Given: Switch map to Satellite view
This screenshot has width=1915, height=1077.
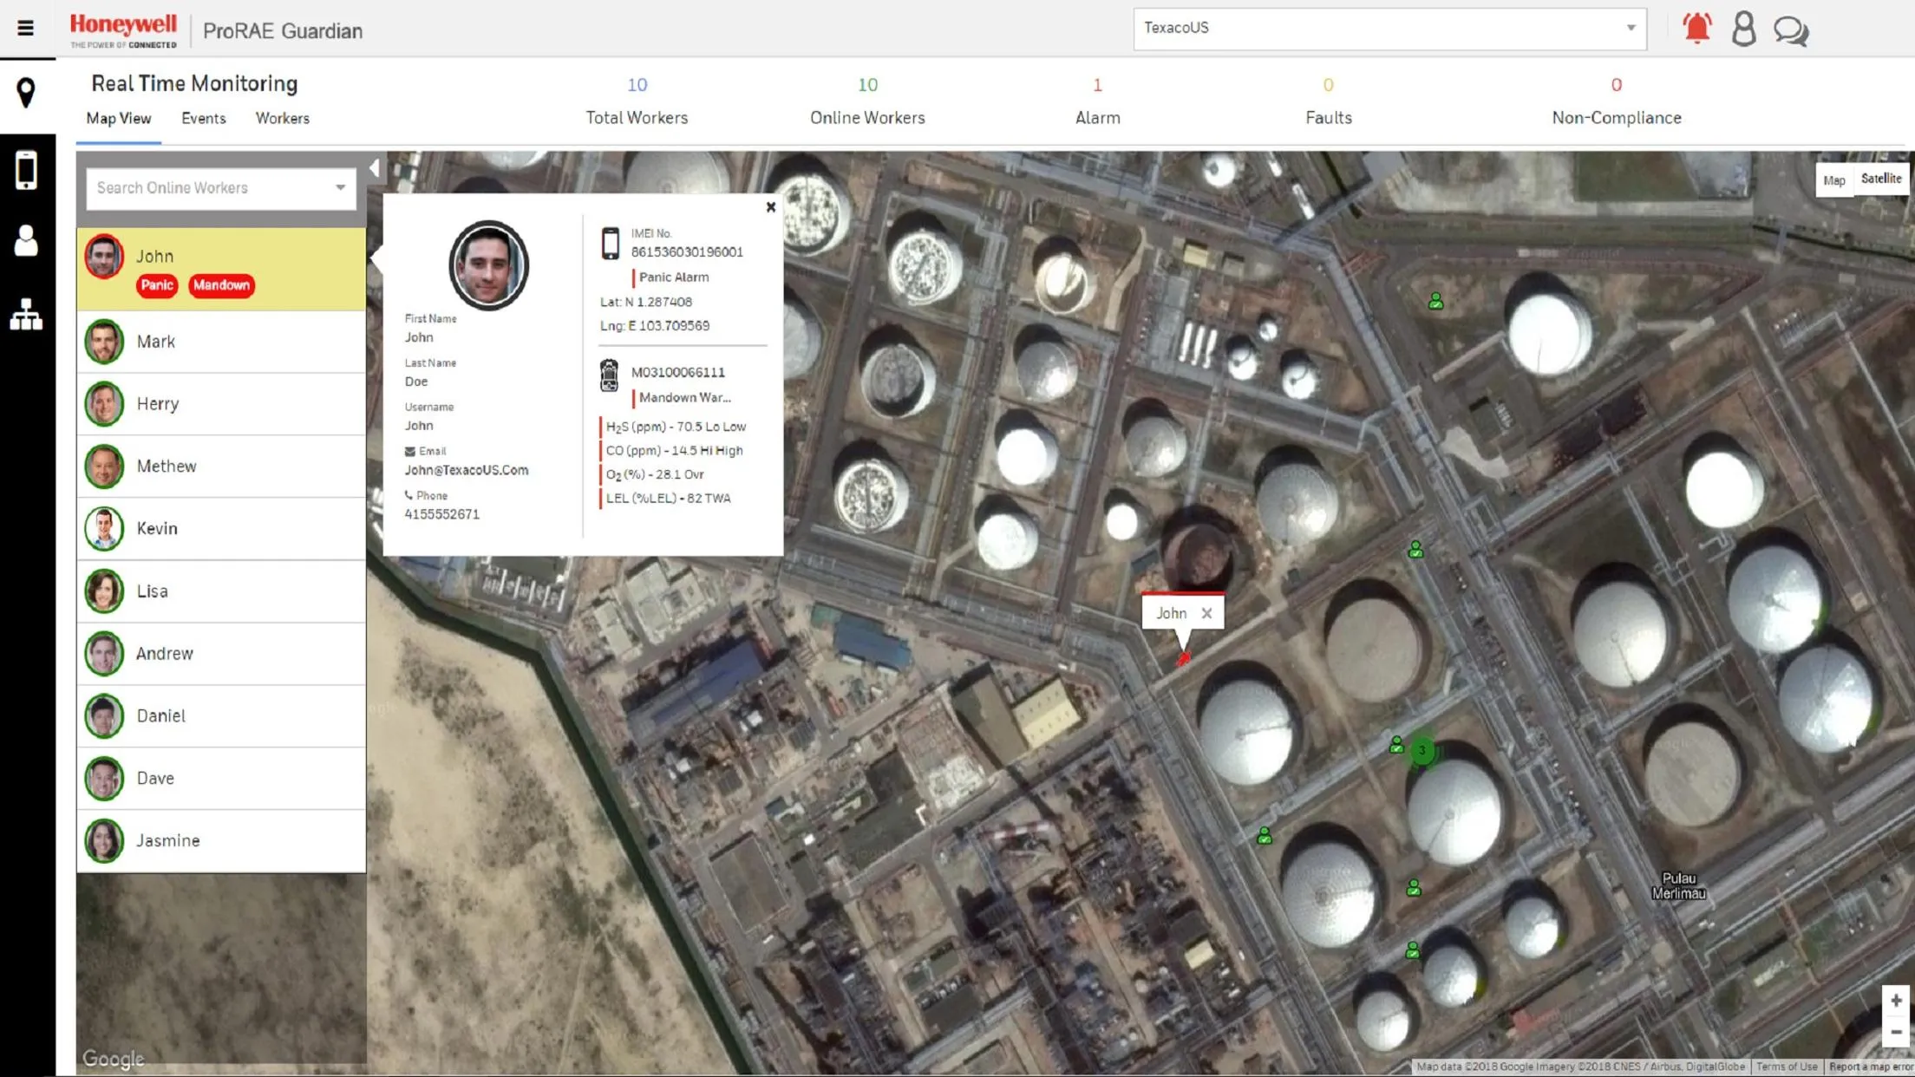Looking at the screenshot, I should pyautogui.click(x=1880, y=179).
